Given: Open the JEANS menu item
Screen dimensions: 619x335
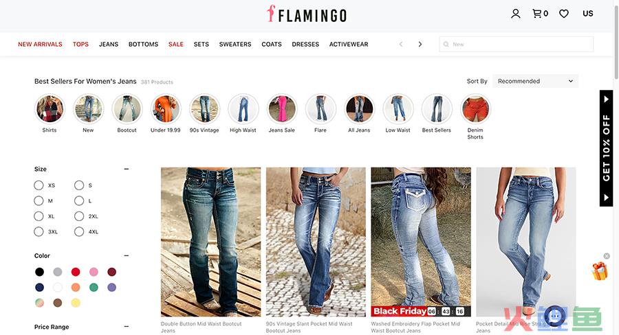Looking at the screenshot, I should click(109, 44).
